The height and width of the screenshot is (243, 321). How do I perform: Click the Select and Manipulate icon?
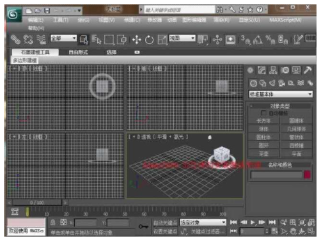[x=217, y=40]
